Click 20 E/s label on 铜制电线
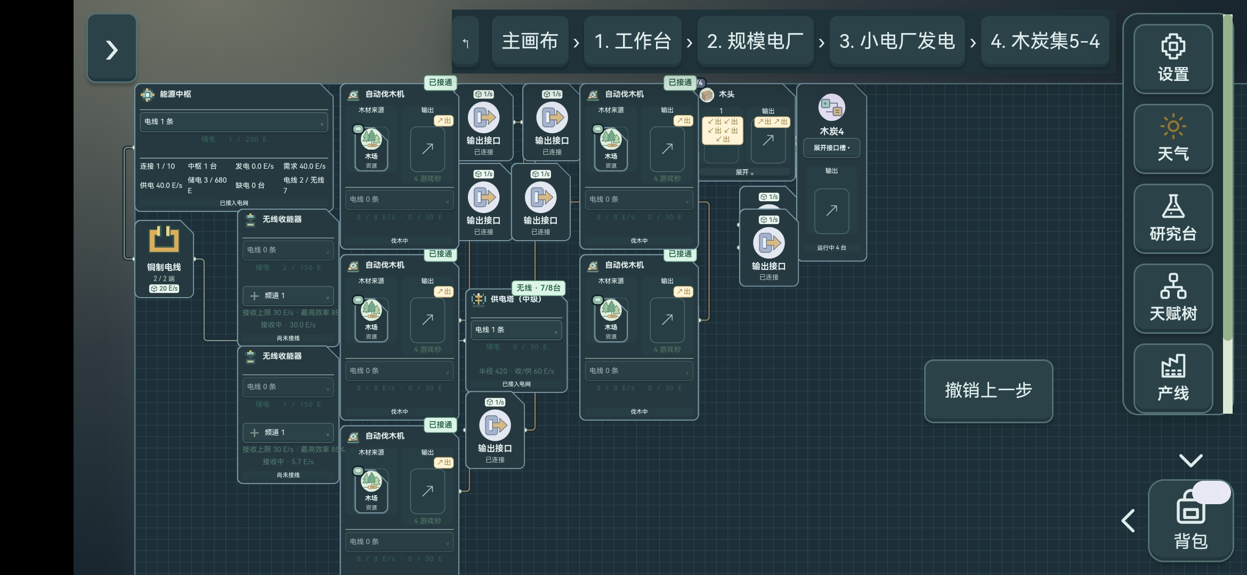The height and width of the screenshot is (575, 1247). pyautogui.click(x=164, y=289)
